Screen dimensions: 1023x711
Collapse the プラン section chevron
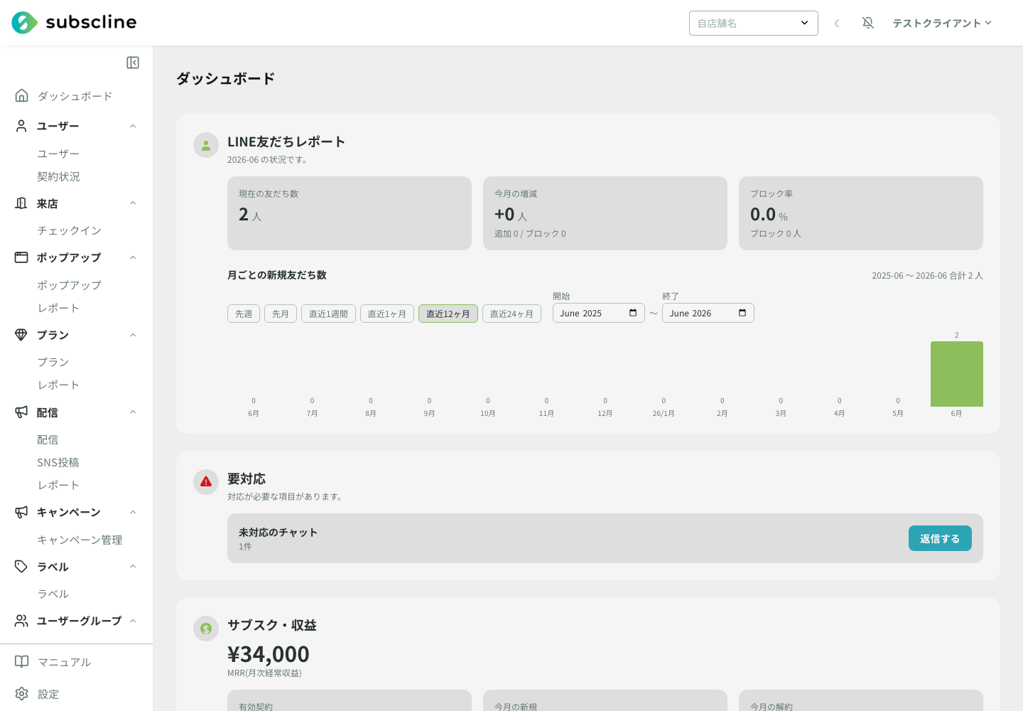point(133,335)
